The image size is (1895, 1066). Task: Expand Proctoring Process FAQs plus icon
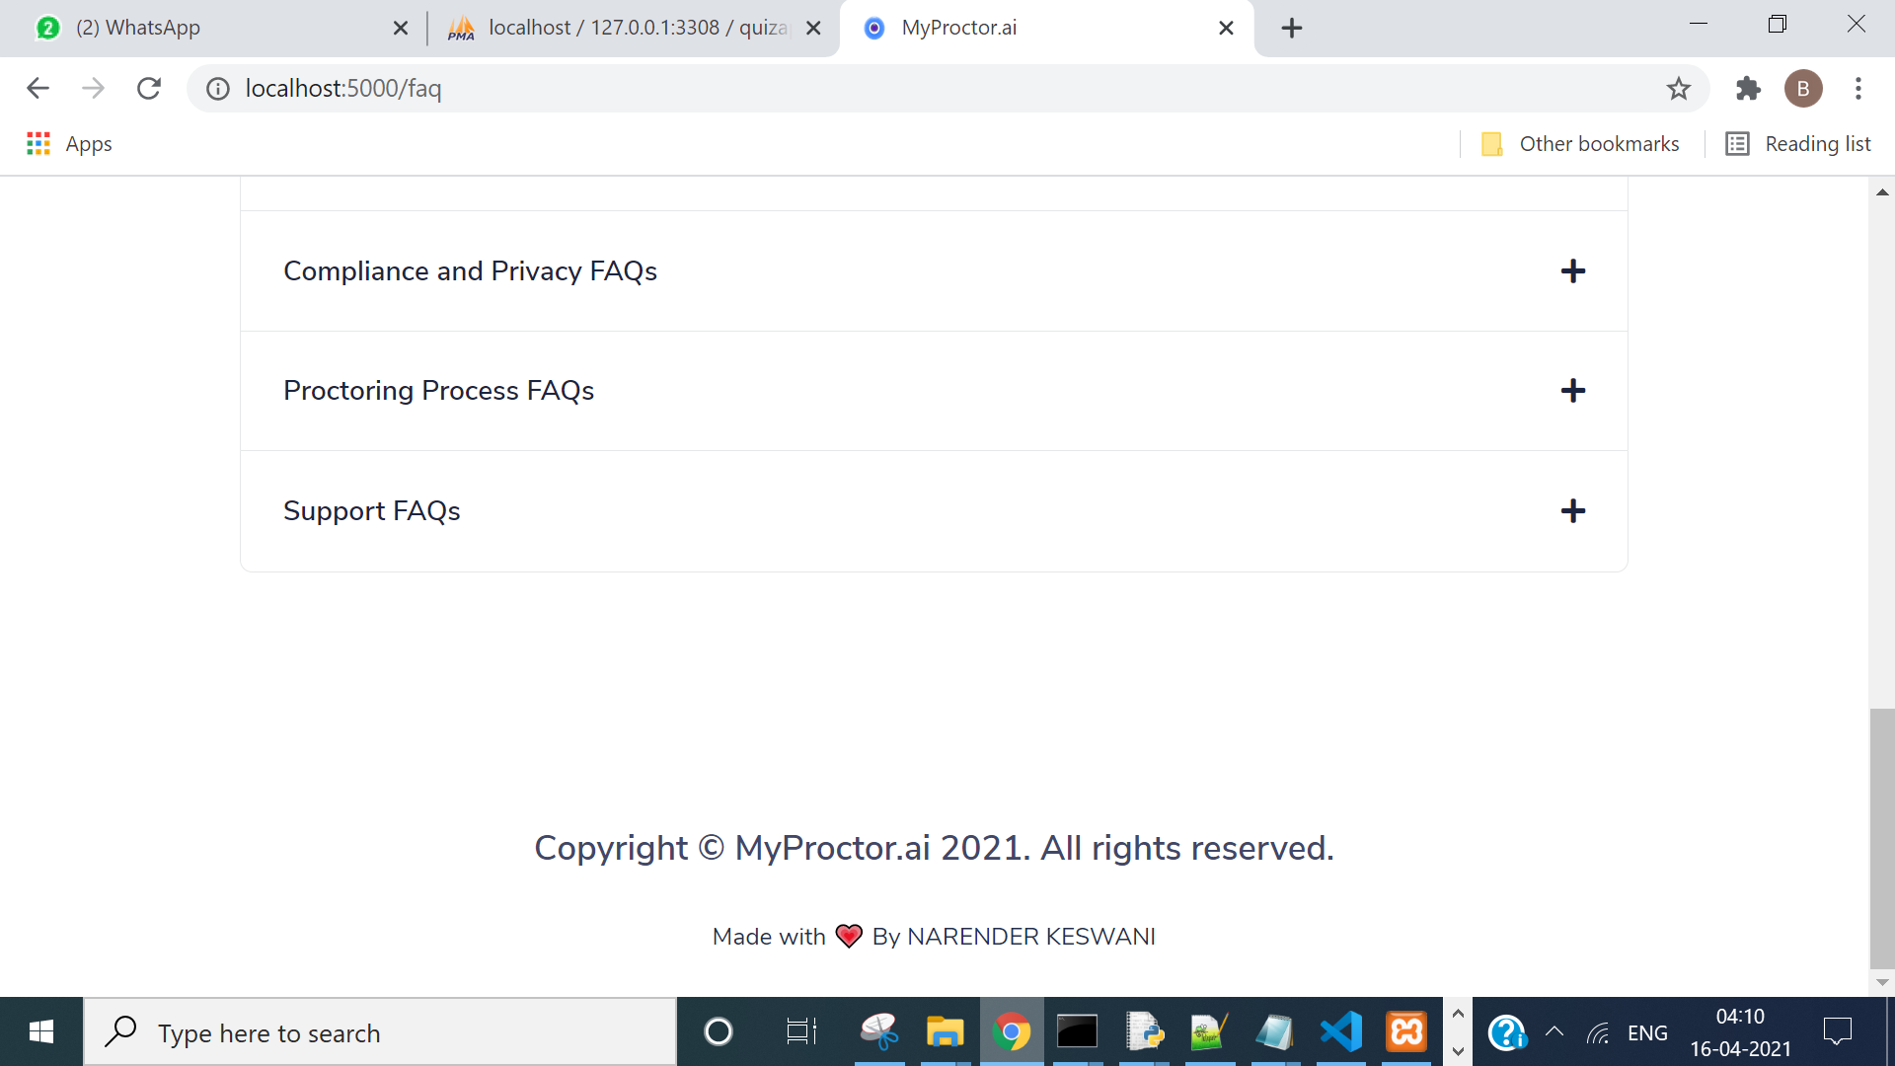click(1572, 391)
